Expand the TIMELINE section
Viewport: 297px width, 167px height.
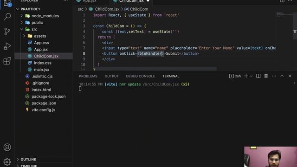[18, 166]
